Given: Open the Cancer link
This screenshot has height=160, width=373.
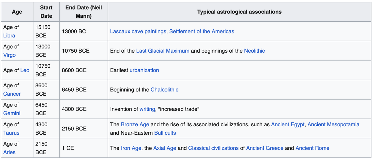Looking at the screenshot, I should (12, 94).
